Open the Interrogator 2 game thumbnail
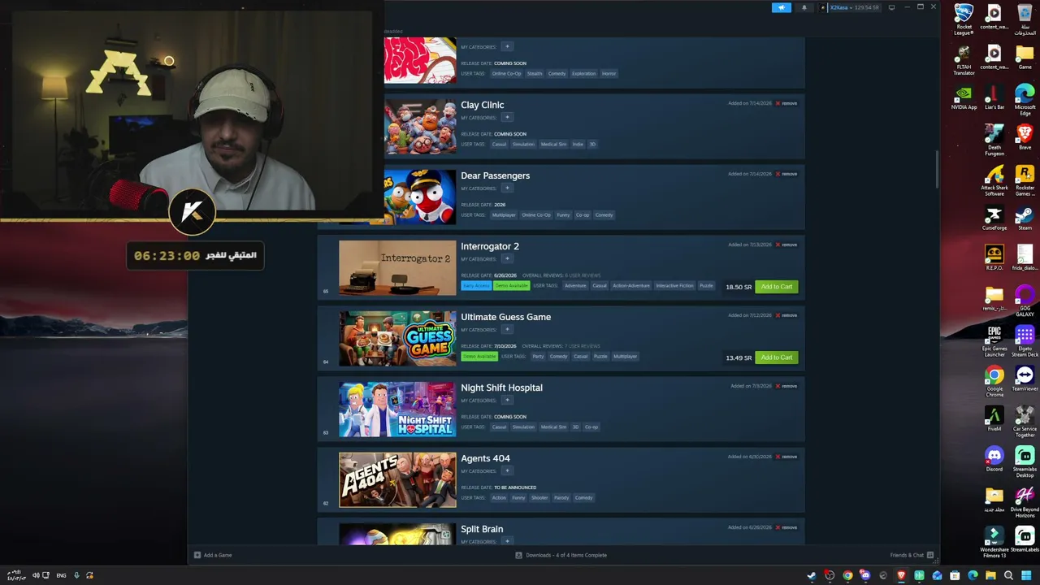This screenshot has width=1040, height=585. click(x=397, y=268)
